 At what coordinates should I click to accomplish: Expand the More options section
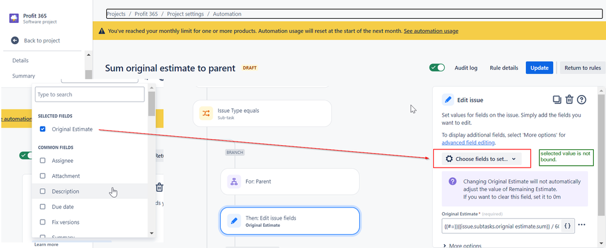462,246
